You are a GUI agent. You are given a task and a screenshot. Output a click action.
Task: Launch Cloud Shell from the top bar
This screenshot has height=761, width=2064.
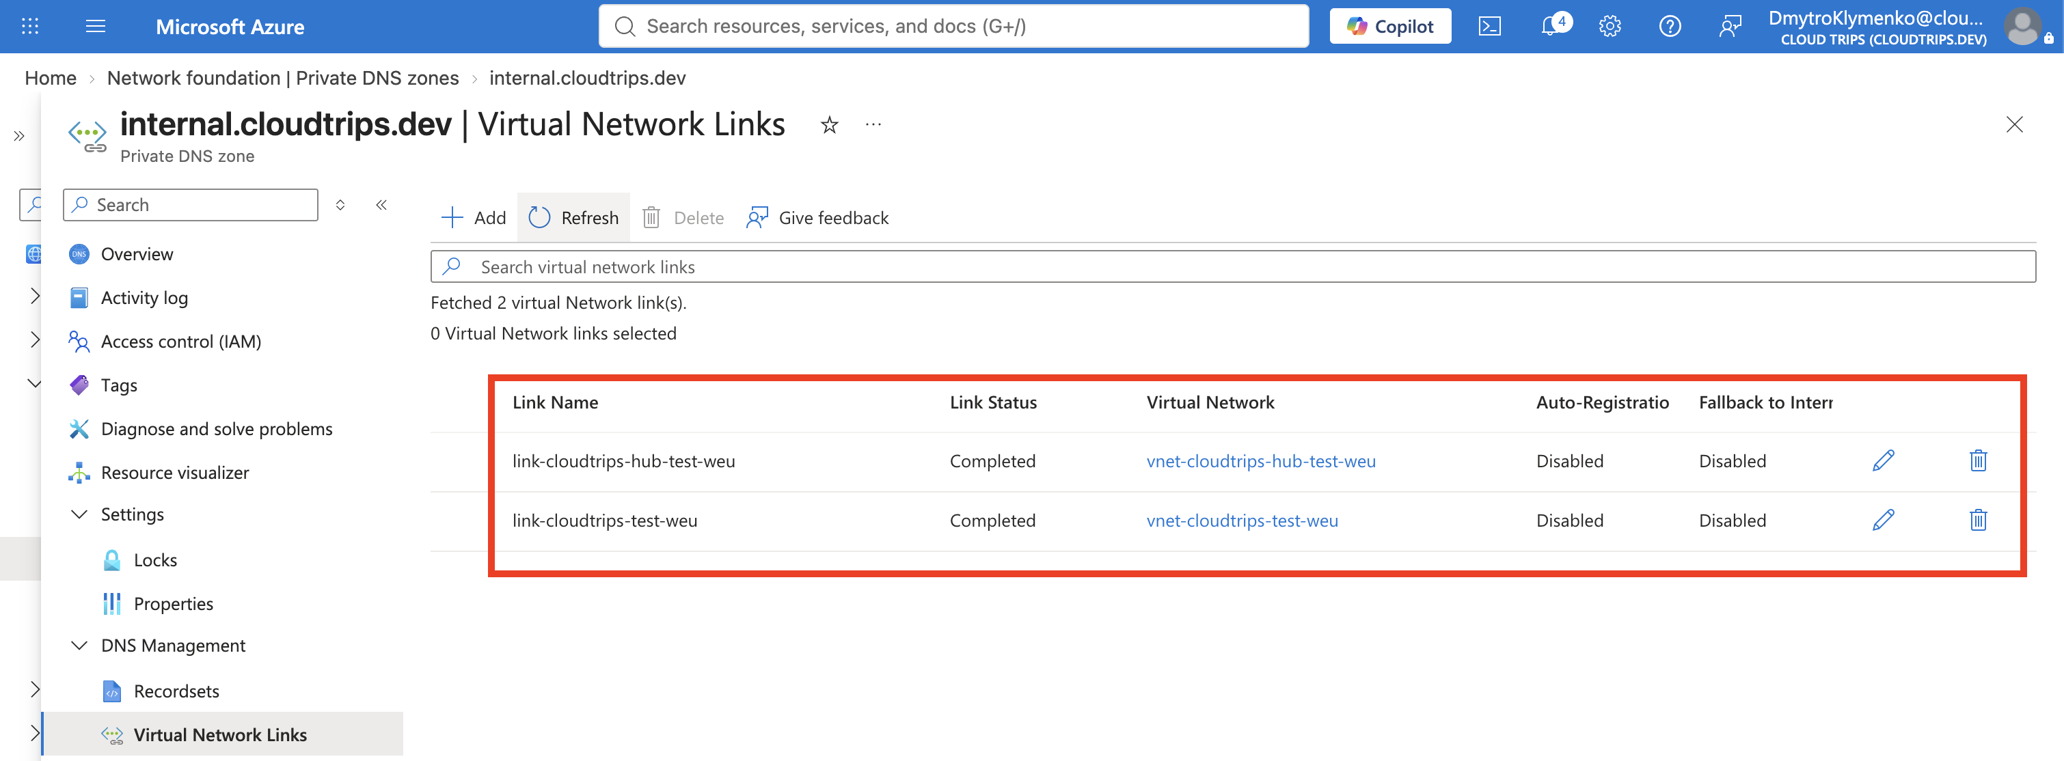point(1489,27)
